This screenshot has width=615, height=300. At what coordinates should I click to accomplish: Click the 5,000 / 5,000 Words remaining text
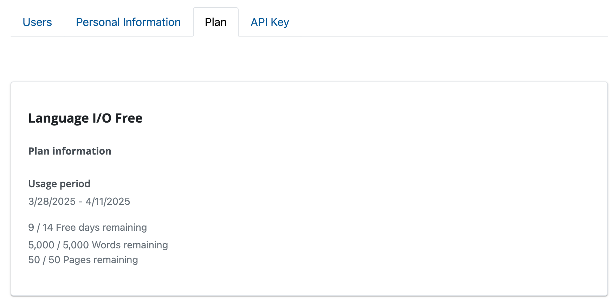pyautogui.click(x=98, y=245)
